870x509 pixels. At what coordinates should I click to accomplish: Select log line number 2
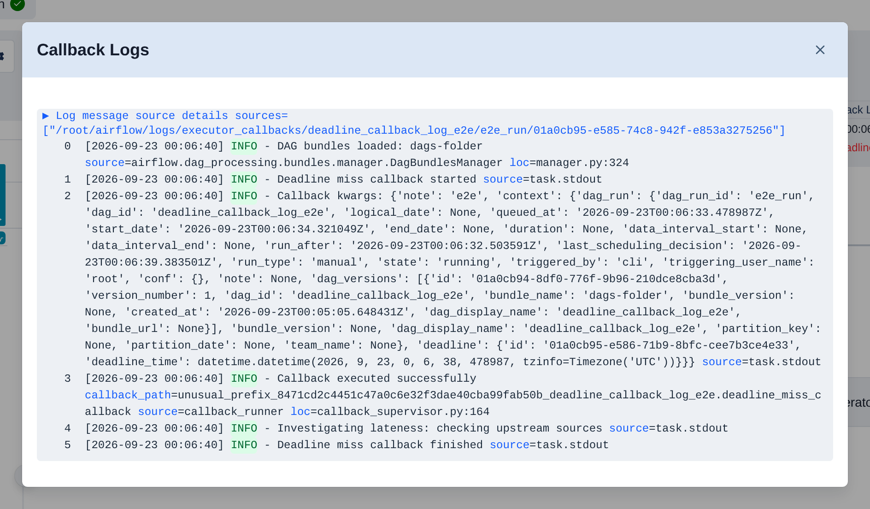(68, 196)
